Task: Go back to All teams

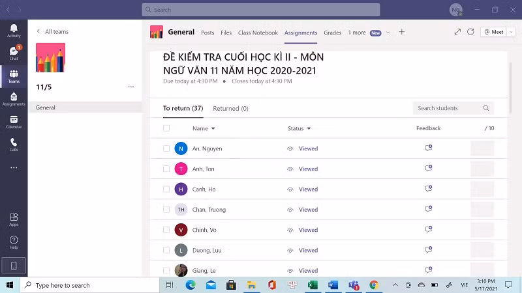Action: coord(52,31)
